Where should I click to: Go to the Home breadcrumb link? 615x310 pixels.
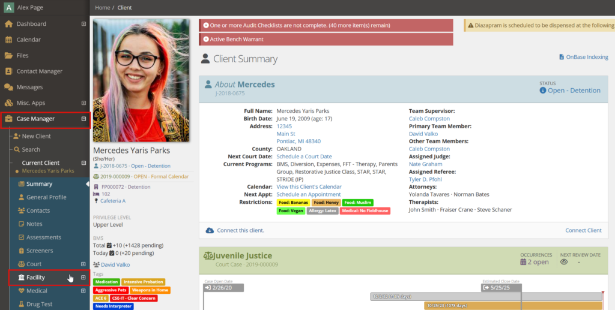point(102,7)
